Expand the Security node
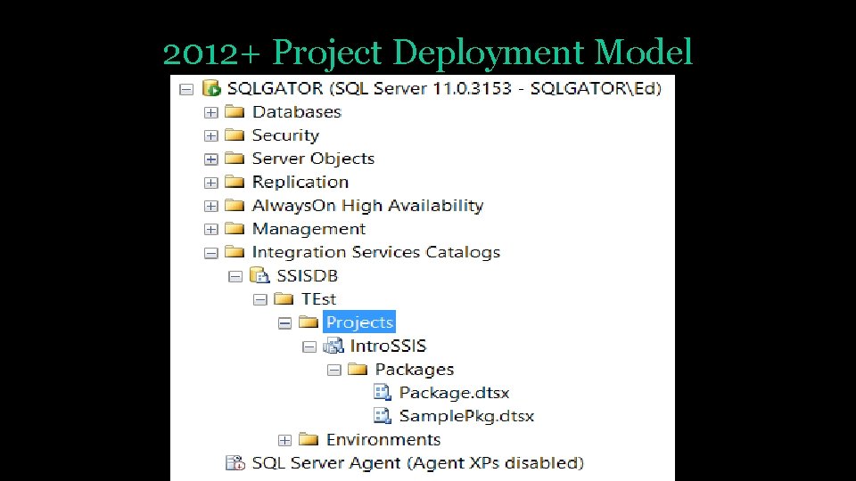The width and height of the screenshot is (856, 481). (x=210, y=135)
